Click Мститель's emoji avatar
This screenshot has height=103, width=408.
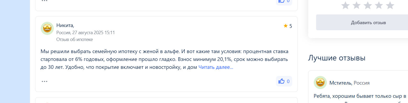click(x=320, y=83)
